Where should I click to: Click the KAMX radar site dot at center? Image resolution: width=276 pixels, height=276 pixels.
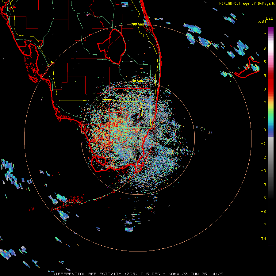(x=138, y=138)
